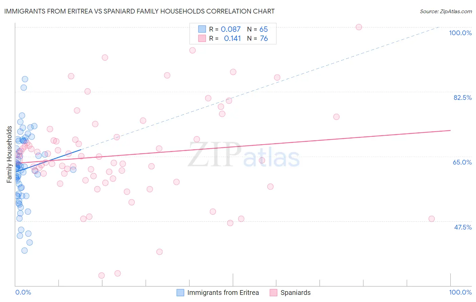This screenshot has height=302, width=476.
Task: Click the blue Immigrants from Eritrea legend swatch
Action: point(180,293)
